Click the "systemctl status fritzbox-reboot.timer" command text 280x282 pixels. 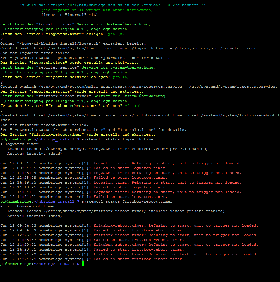click(x=127, y=201)
